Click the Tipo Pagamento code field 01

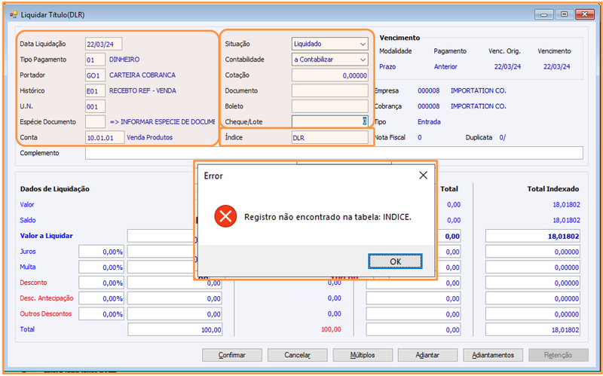click(x=96, y=60)
